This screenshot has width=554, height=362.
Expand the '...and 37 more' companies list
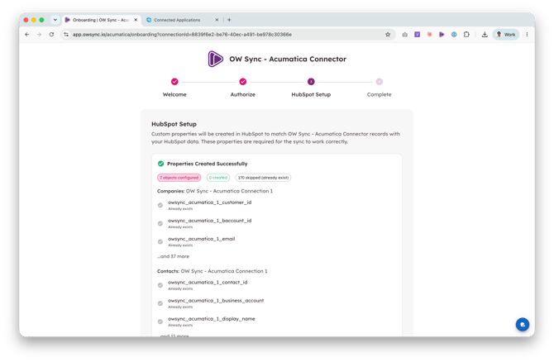tap(173, 256)
